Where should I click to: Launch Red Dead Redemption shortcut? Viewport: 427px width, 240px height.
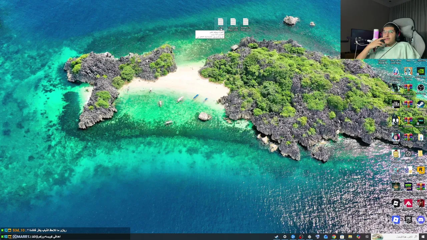pyautogui.click(x=421, y=203)
